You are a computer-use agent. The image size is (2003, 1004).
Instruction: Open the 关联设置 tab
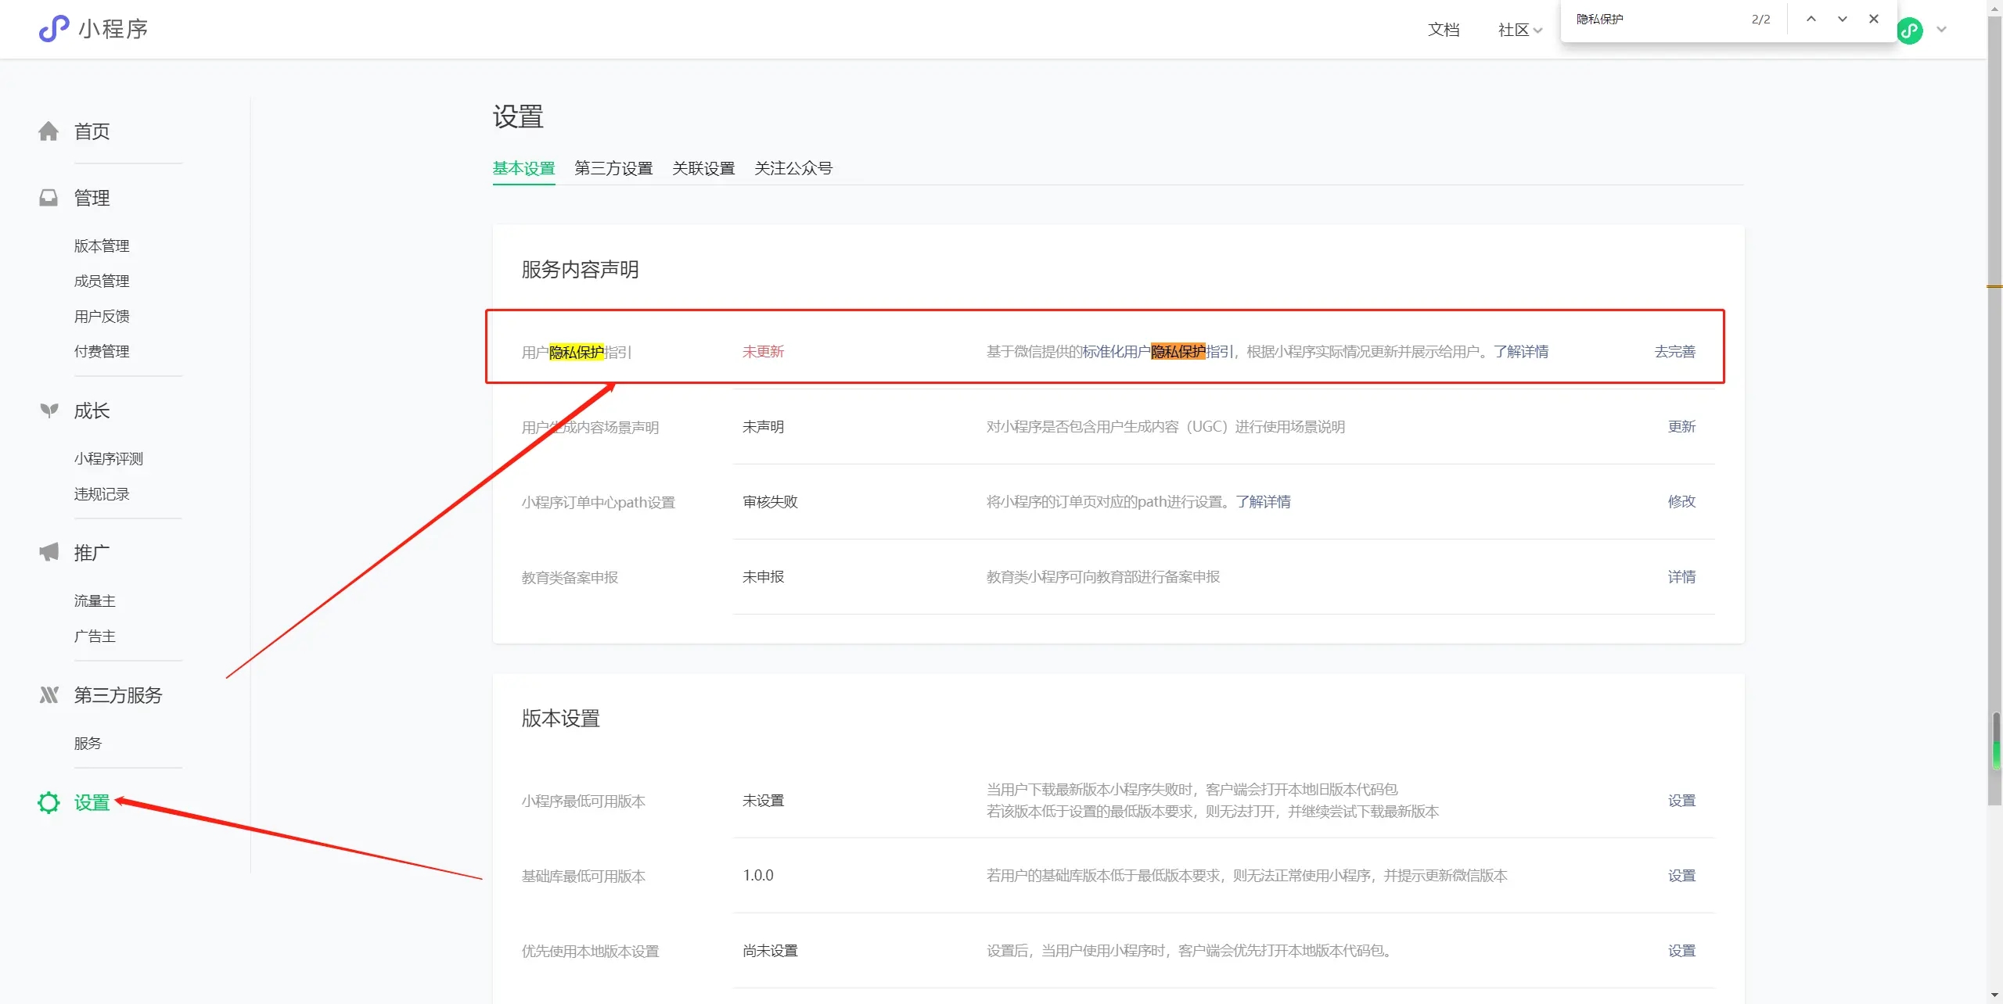click(703, 168)
